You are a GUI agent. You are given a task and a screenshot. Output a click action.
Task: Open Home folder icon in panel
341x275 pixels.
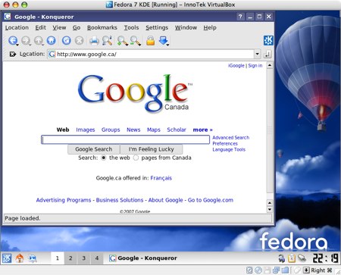[20, 258]
